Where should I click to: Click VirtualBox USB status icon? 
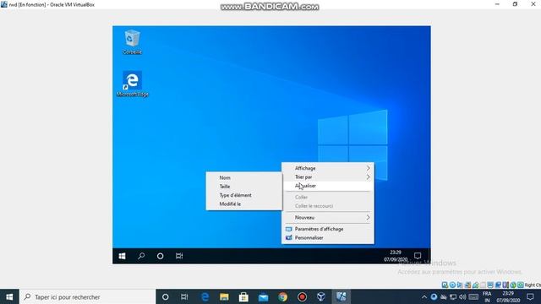(475, 285)
